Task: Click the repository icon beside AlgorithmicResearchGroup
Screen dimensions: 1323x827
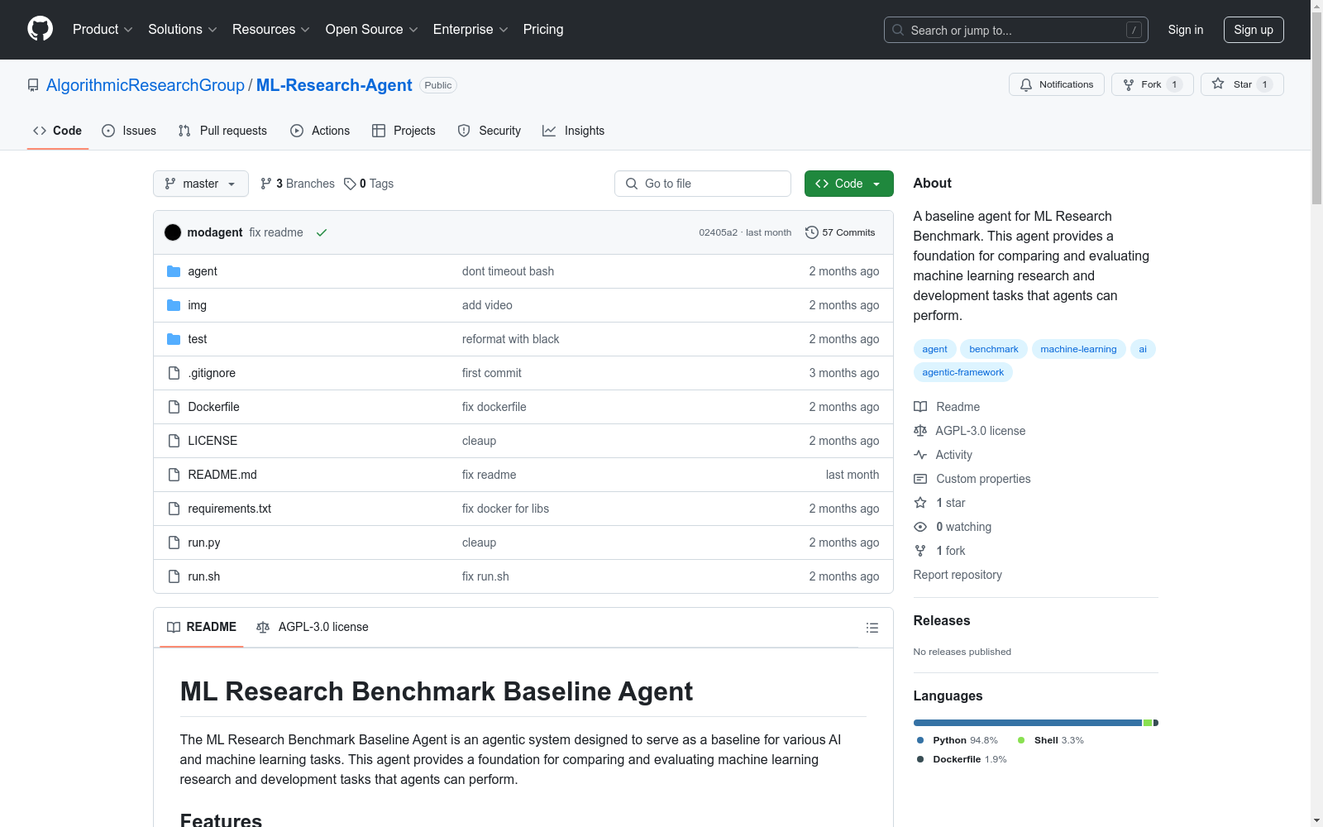Action: (x=33, y=85)
